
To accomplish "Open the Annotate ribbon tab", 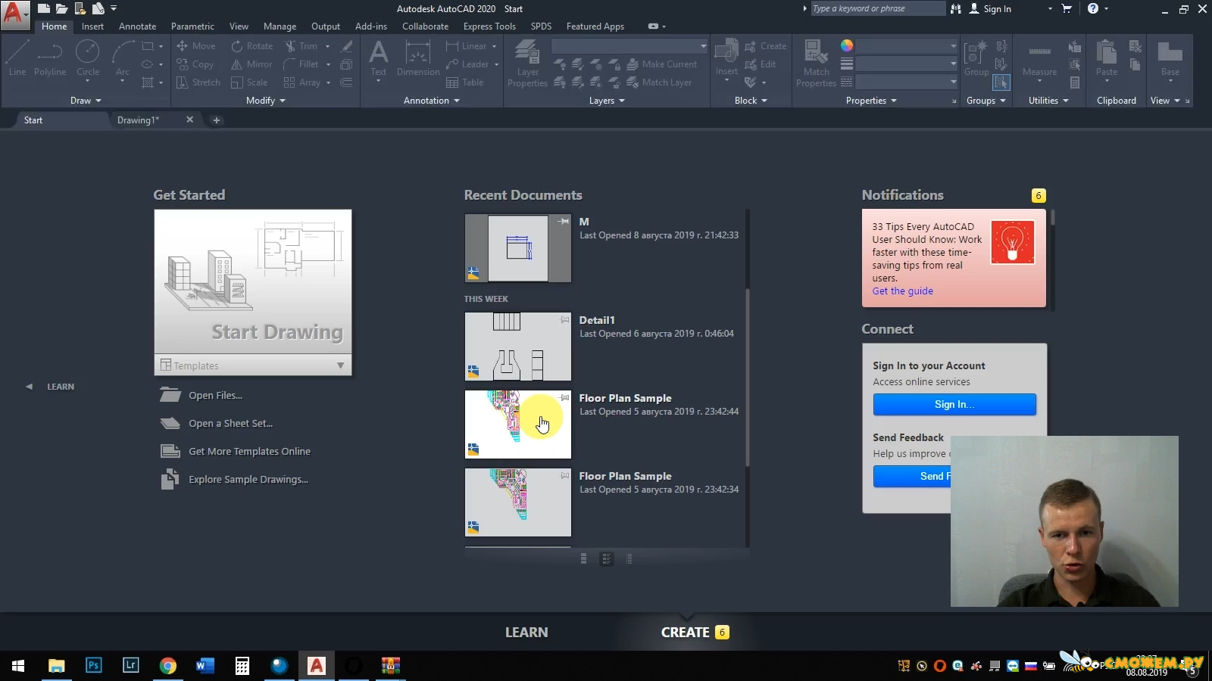I will pyautogui.click(x=137, y=26).
